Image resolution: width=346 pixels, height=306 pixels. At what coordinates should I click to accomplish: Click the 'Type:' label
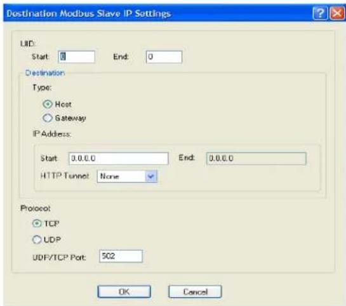(42, 88)
